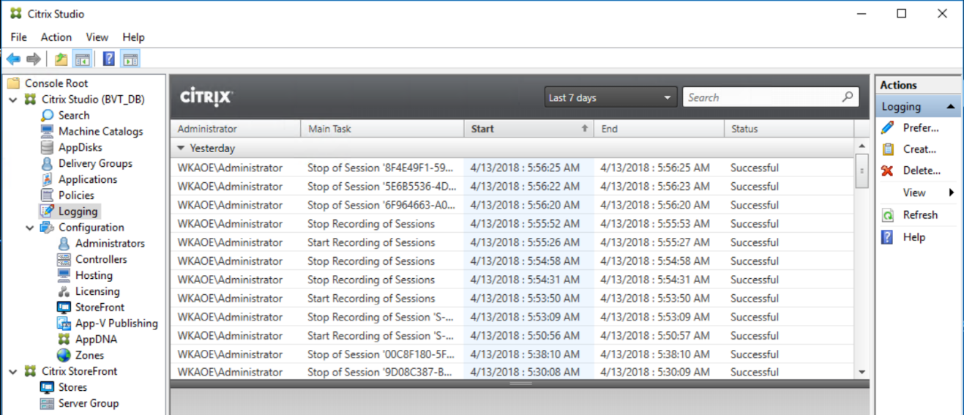Select Licensing under Configuration

(x=97, y=291)
